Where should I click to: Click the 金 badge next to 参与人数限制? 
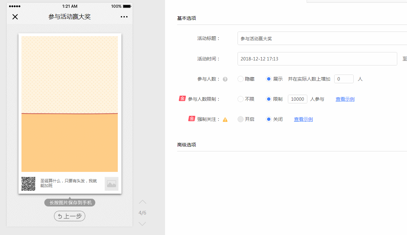click(182, 98)
